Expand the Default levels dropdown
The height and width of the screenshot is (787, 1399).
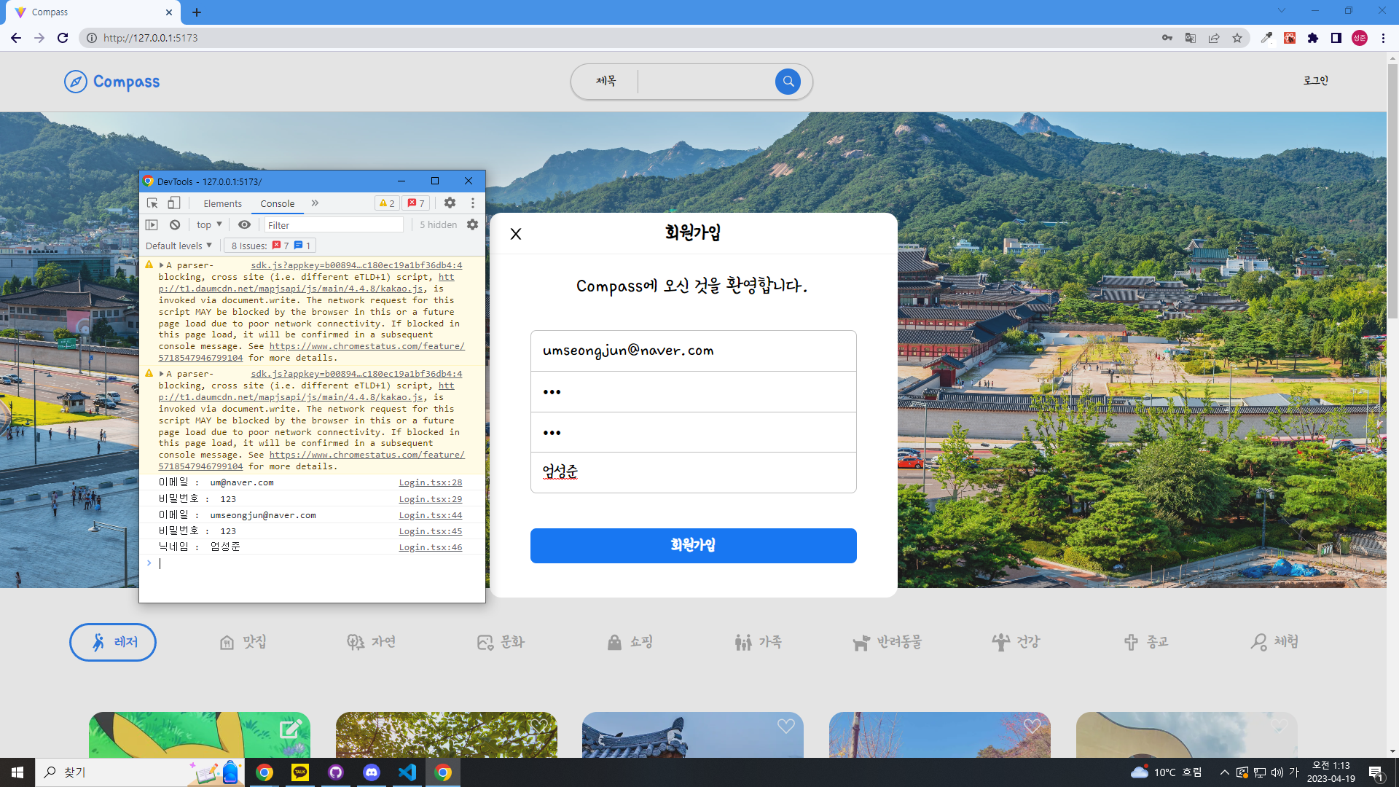[179, 246]
